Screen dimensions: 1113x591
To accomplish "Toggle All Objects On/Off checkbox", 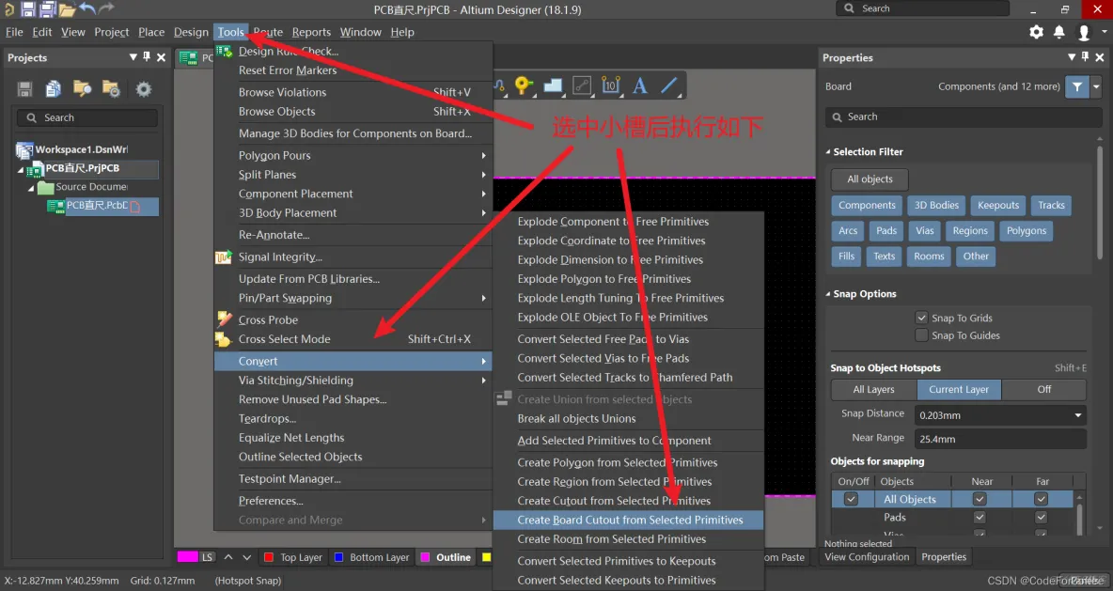I will coord(851,500).
